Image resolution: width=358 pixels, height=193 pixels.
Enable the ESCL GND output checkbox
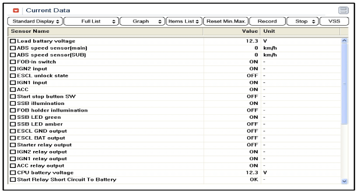[x=13, y=131]
